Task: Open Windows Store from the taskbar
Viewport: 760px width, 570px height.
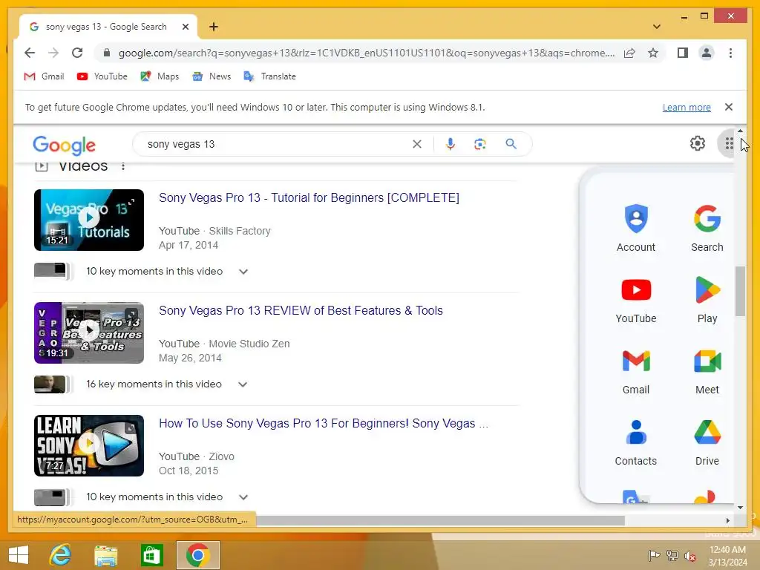Action: [151, 555]
